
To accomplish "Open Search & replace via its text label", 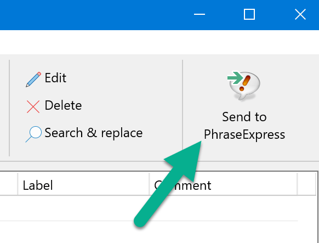I will click(x=94, y=133).
